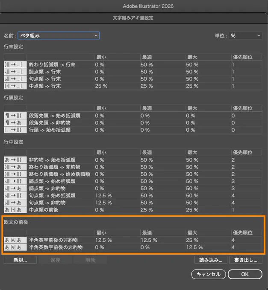The image size is (268, 290).
Task: Select 最大 value for 終わり括弧類 -> 非約物
Action: point(192,167)
